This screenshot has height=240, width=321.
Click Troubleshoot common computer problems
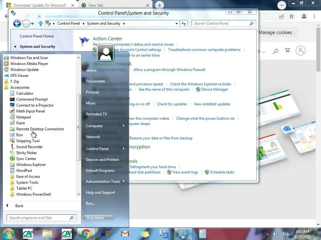[204, 50]
